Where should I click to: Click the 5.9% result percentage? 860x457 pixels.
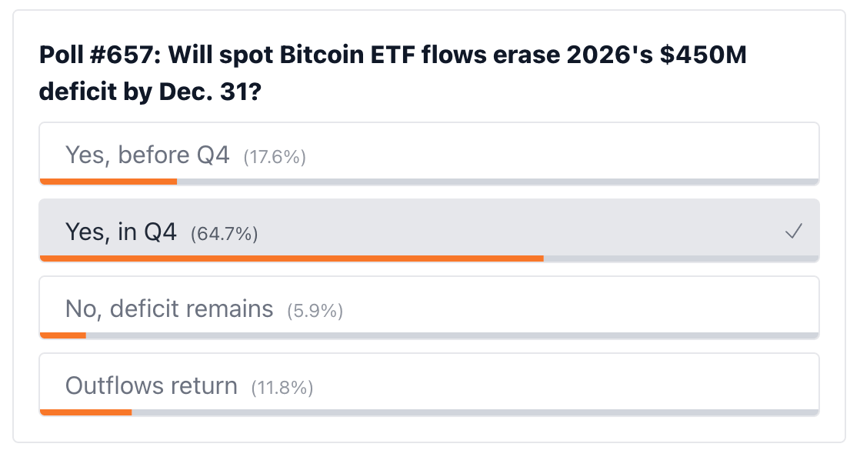315,311
